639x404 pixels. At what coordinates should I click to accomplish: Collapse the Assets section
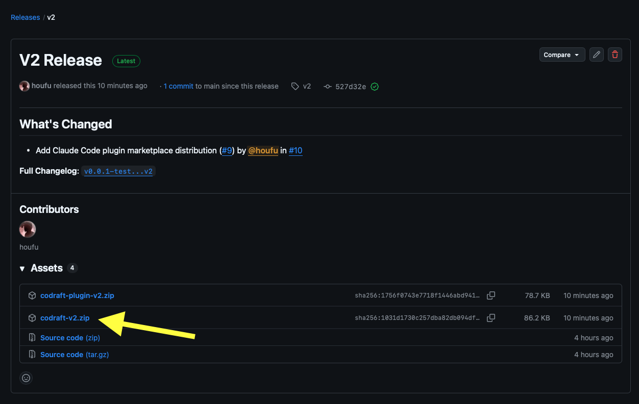(22, 268)
